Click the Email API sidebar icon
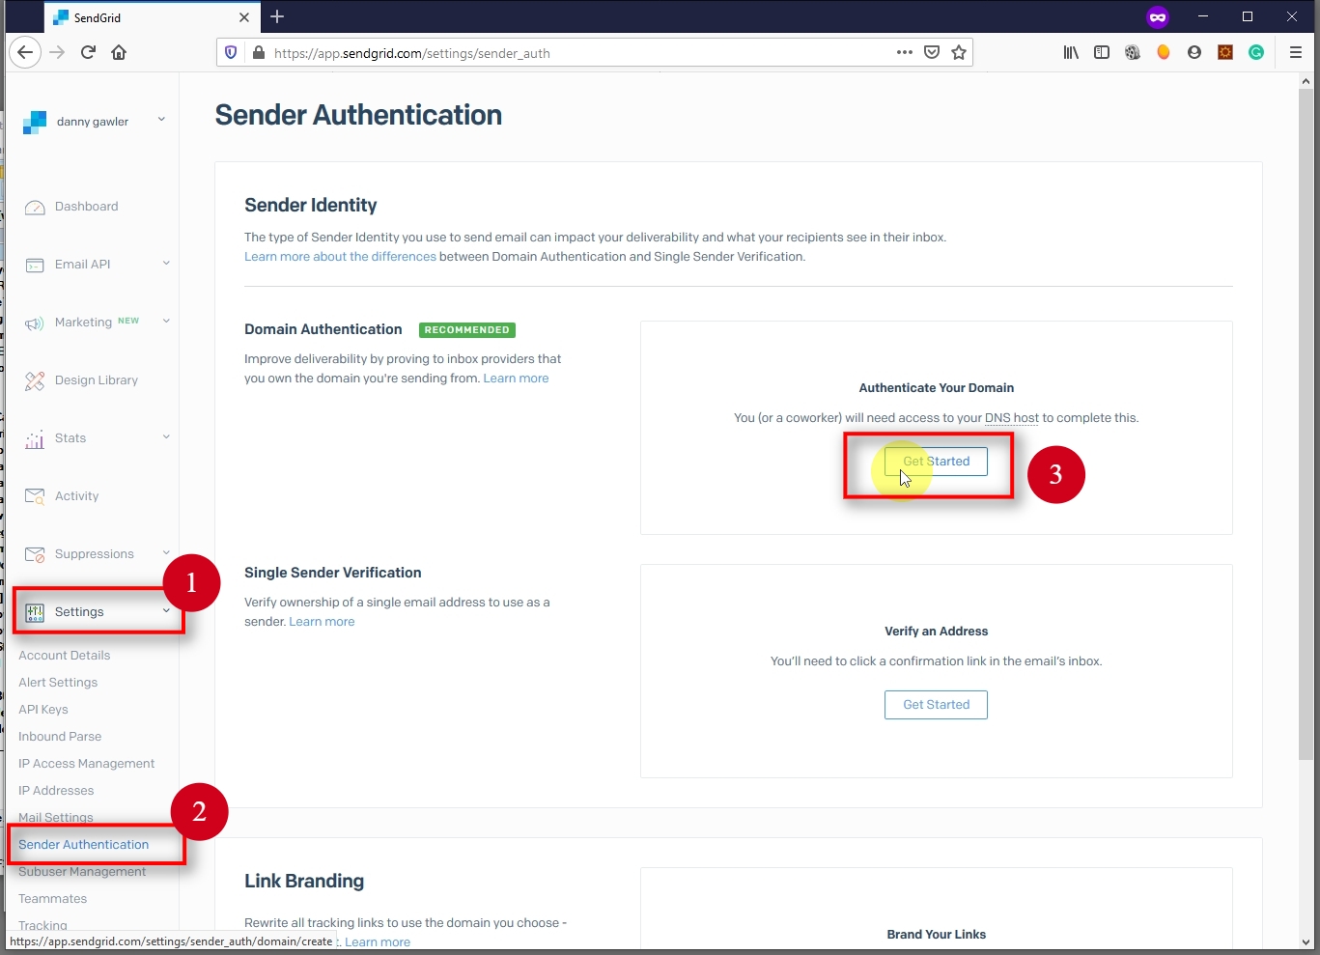 pyautogui.click(x=34, y=264)
